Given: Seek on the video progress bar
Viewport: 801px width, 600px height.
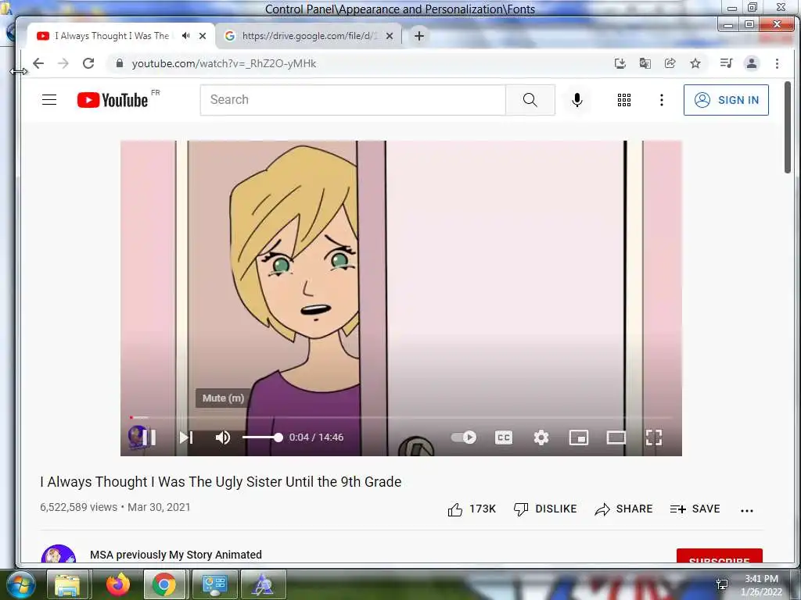Looking at the screenshot, I should [x=401, y=417].
